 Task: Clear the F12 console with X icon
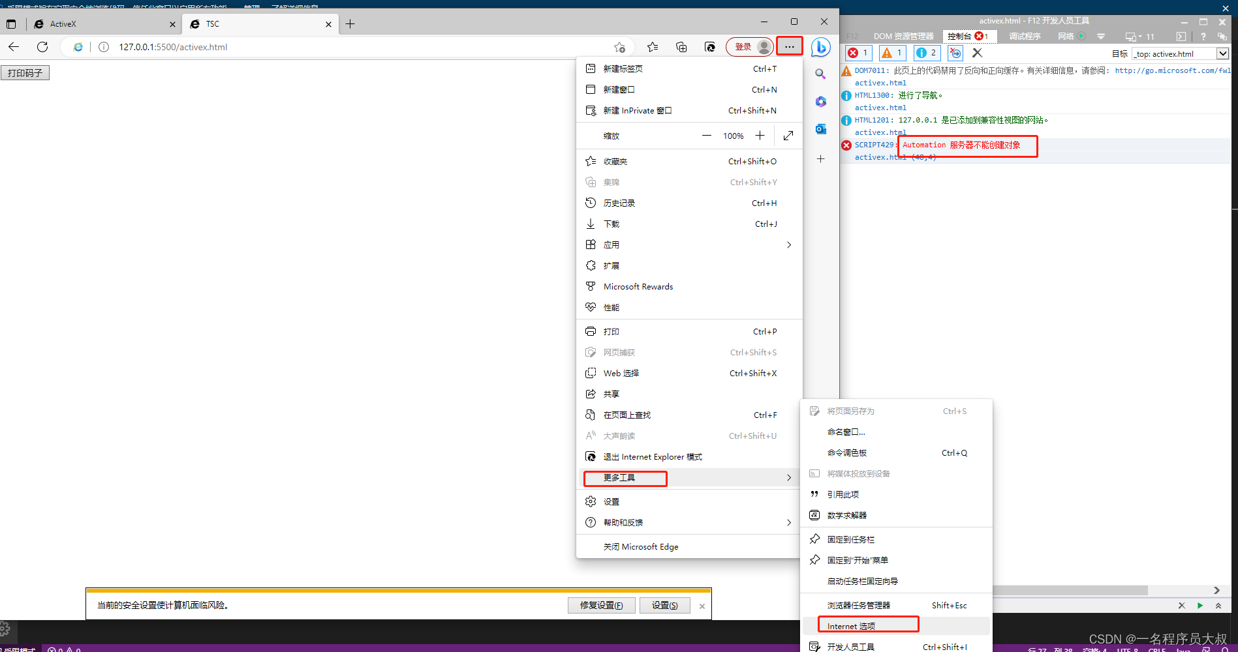[977, 53]
